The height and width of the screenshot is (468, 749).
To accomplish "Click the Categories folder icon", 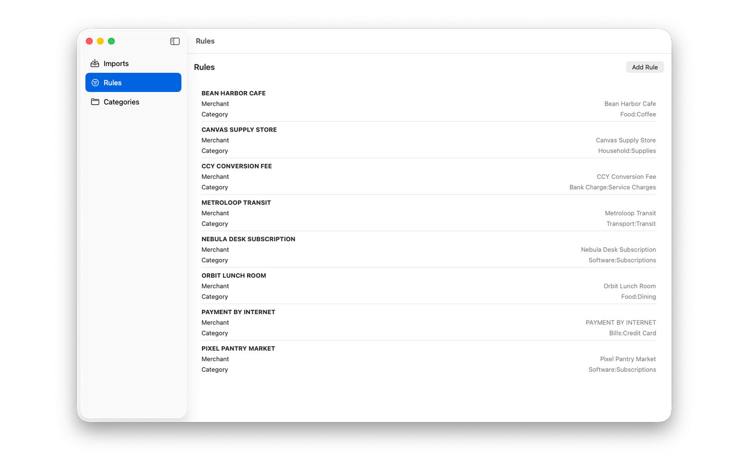I will (95, 102).
